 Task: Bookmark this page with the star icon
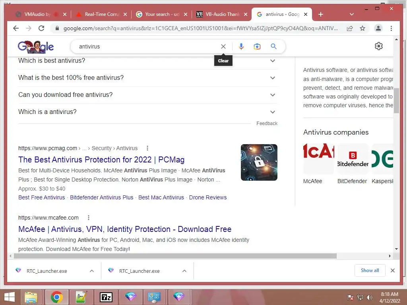[x=362, y=28]
